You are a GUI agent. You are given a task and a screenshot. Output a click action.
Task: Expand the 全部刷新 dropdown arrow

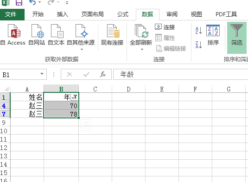(142, 49)
